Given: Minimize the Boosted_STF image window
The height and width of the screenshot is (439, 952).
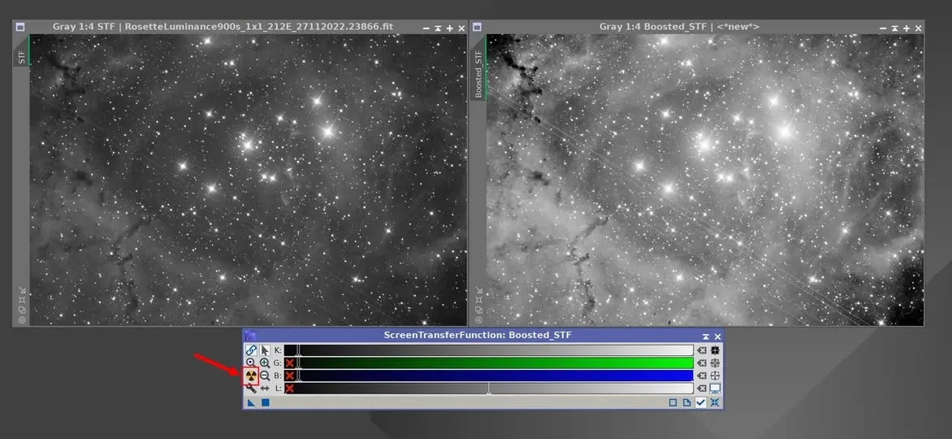Looking at the screenshot, I should 883,28.
